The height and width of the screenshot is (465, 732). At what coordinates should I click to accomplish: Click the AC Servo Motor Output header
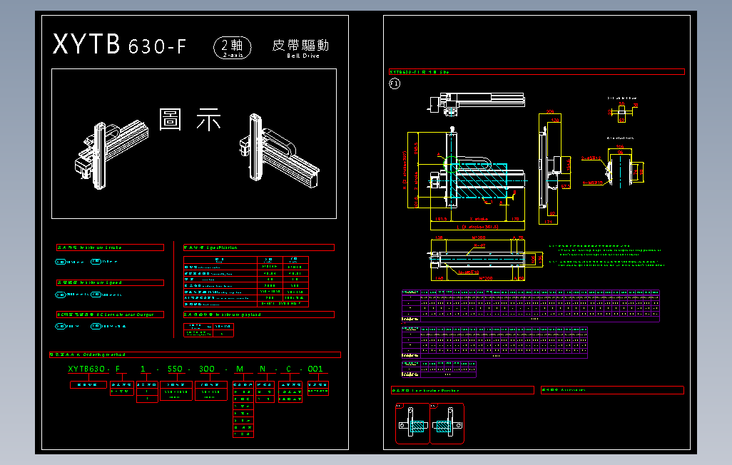110,315
